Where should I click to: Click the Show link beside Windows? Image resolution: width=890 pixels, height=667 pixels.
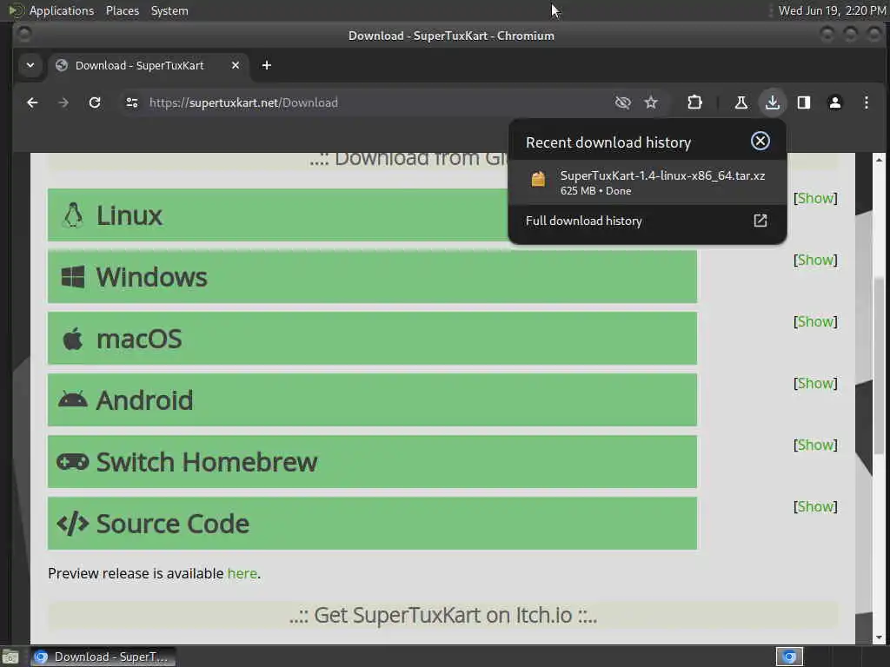(x=815, y=260)
